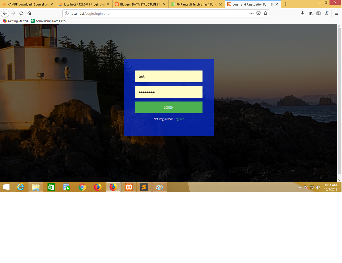
Task: Click the Register link
Action: [x=178, y=119]
